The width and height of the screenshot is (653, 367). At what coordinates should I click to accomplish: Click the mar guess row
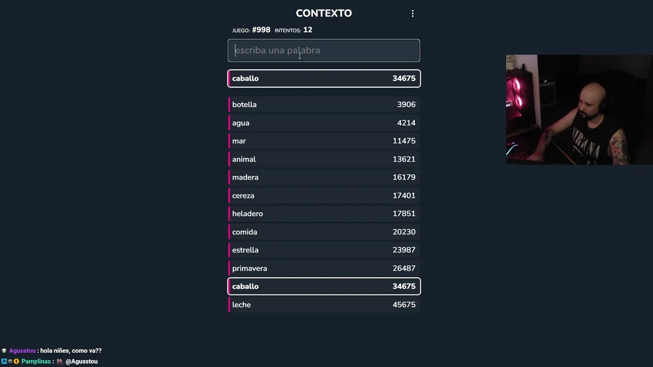[x=324, y=141]
